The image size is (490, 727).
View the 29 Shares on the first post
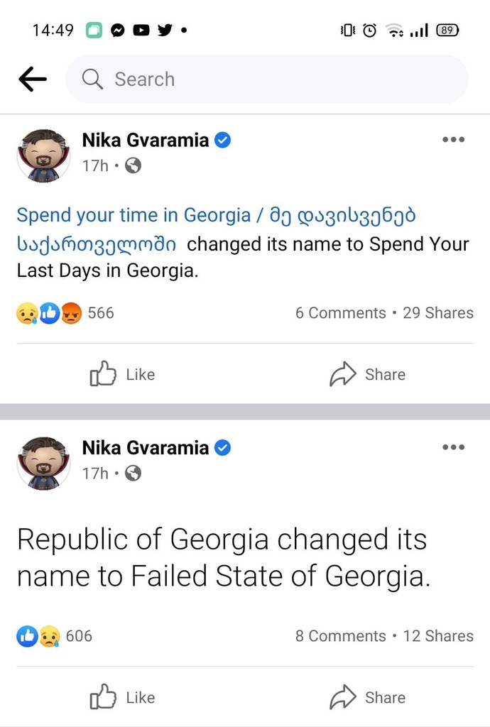click(438, 312)
